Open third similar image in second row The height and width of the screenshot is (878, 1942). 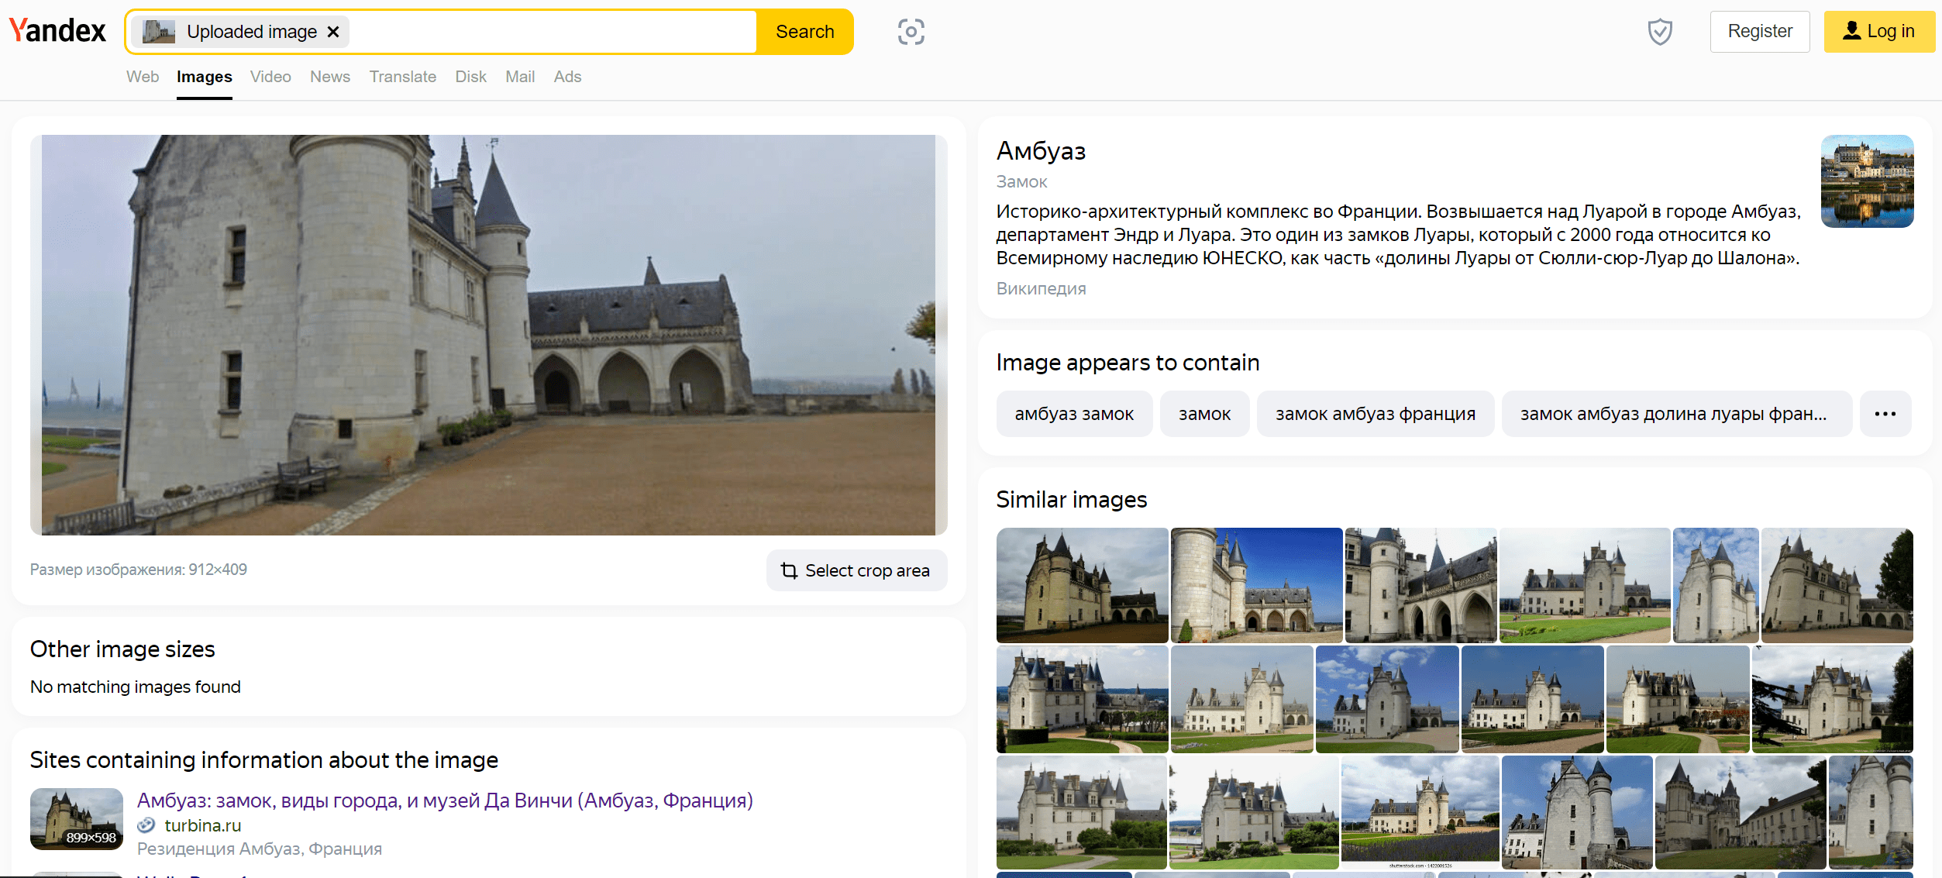[x=1387, y=699]
